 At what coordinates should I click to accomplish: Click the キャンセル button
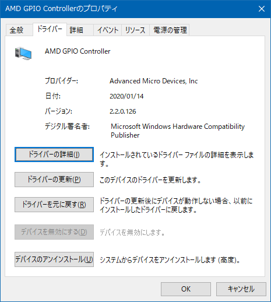coord(241,289)
